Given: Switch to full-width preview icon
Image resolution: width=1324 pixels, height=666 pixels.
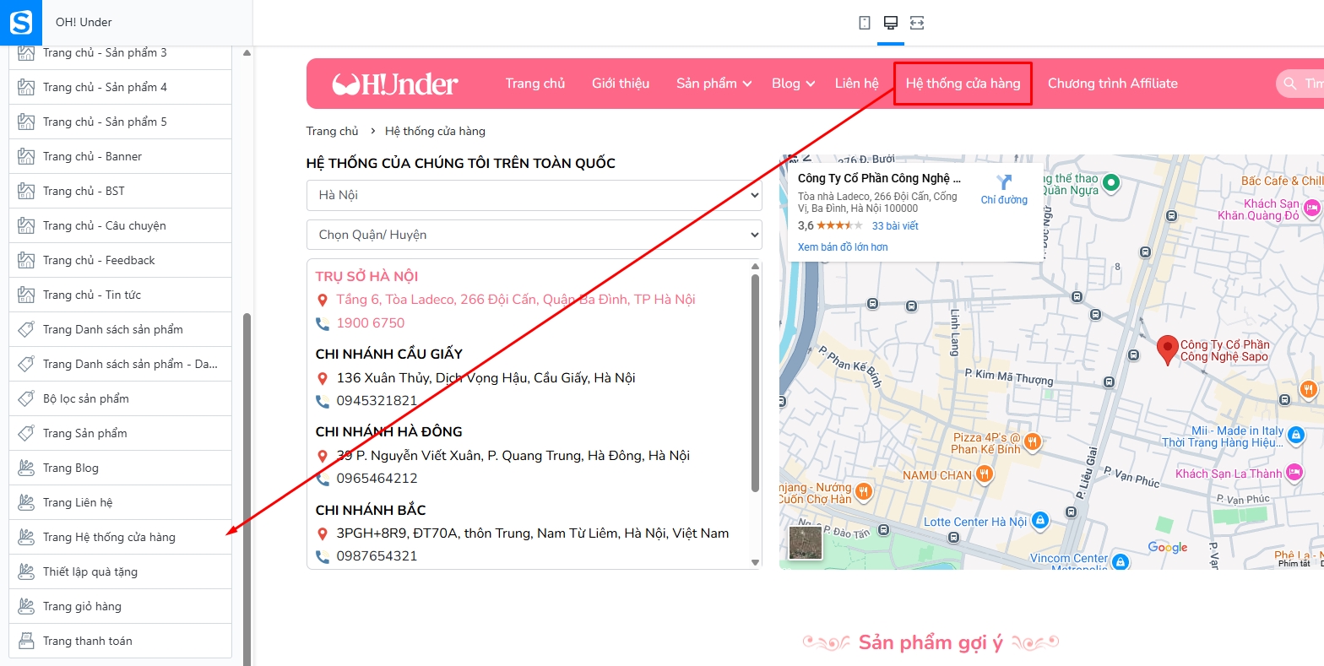Looking at the screenshot, I should [917, 23].
